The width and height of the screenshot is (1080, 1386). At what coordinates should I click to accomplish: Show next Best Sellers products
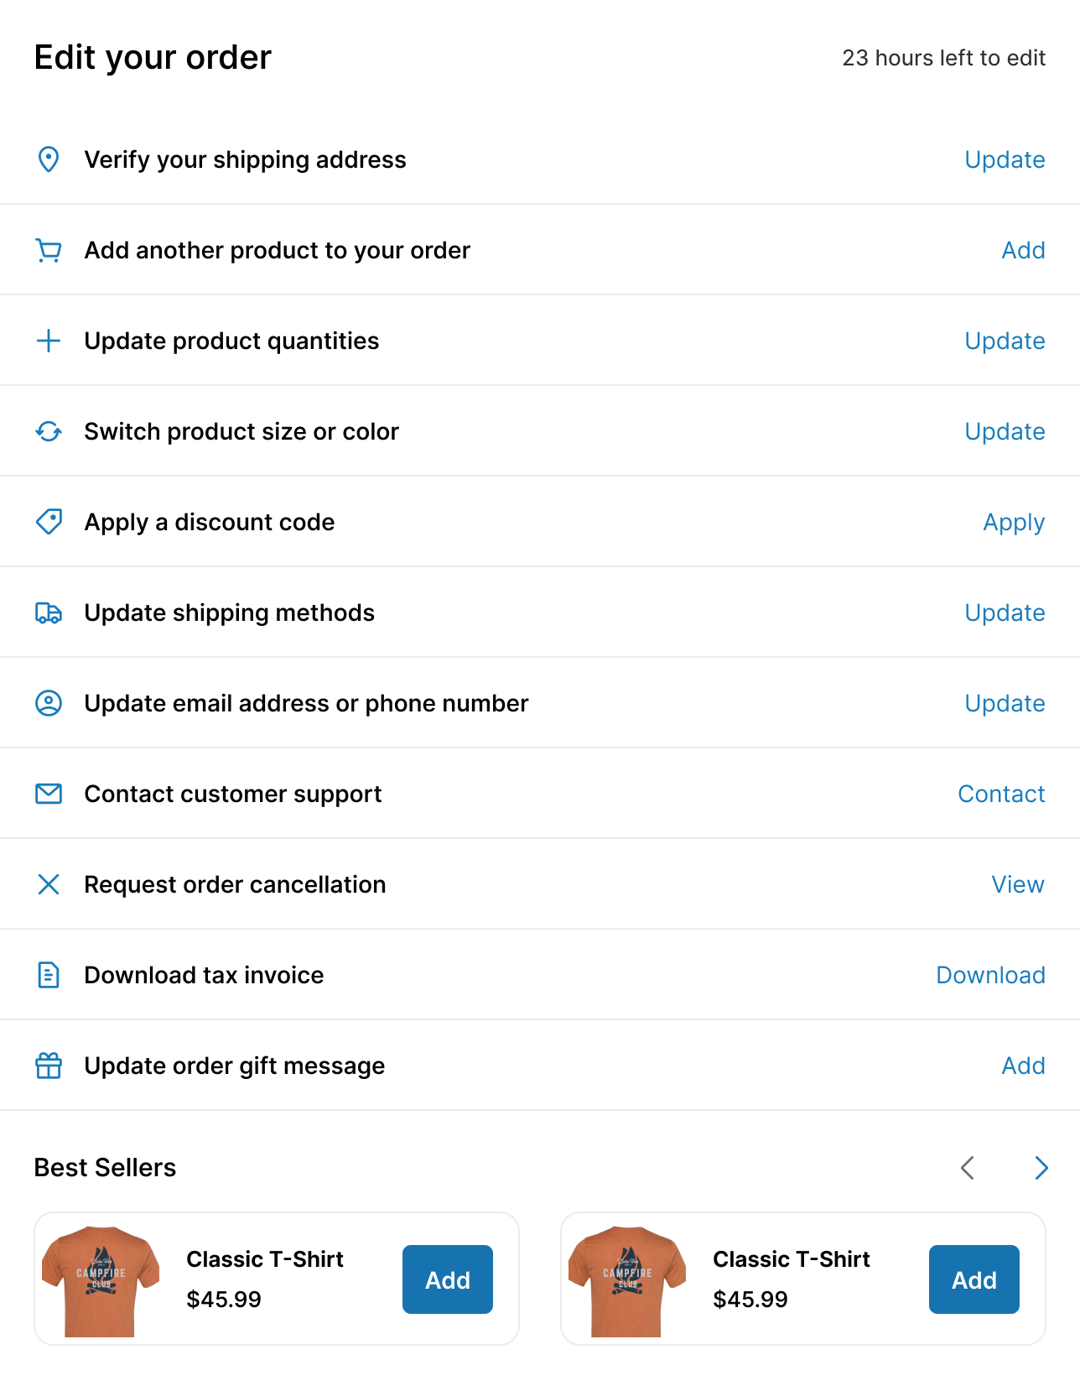click(x=1041, y=1168)
